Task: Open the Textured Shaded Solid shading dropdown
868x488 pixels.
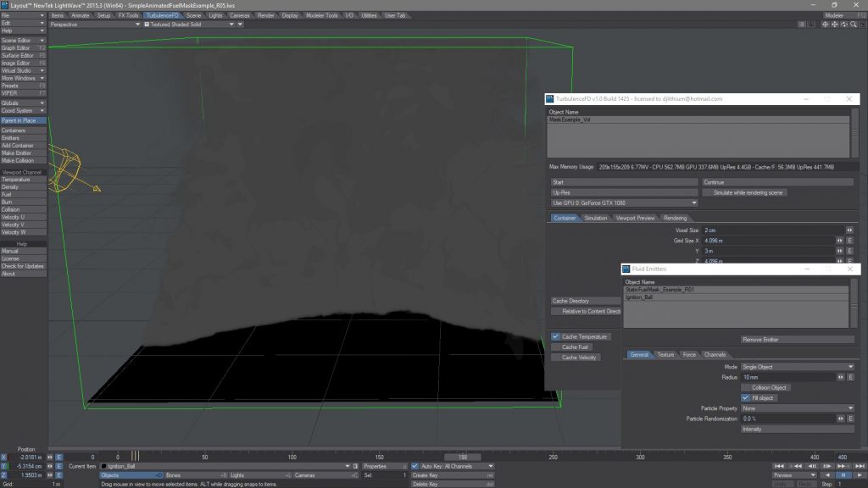Action: 188,24
